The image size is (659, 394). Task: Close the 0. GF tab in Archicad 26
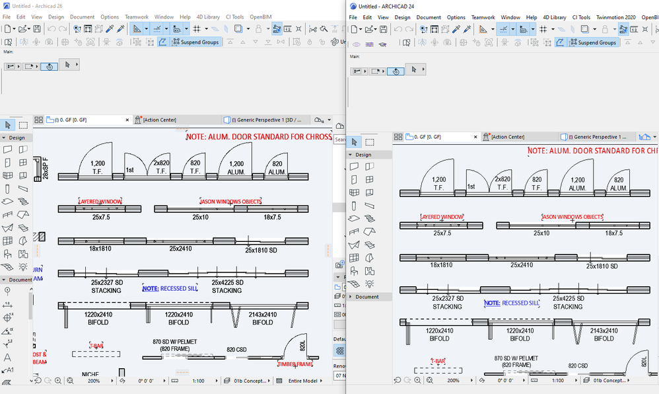point(127,120)
